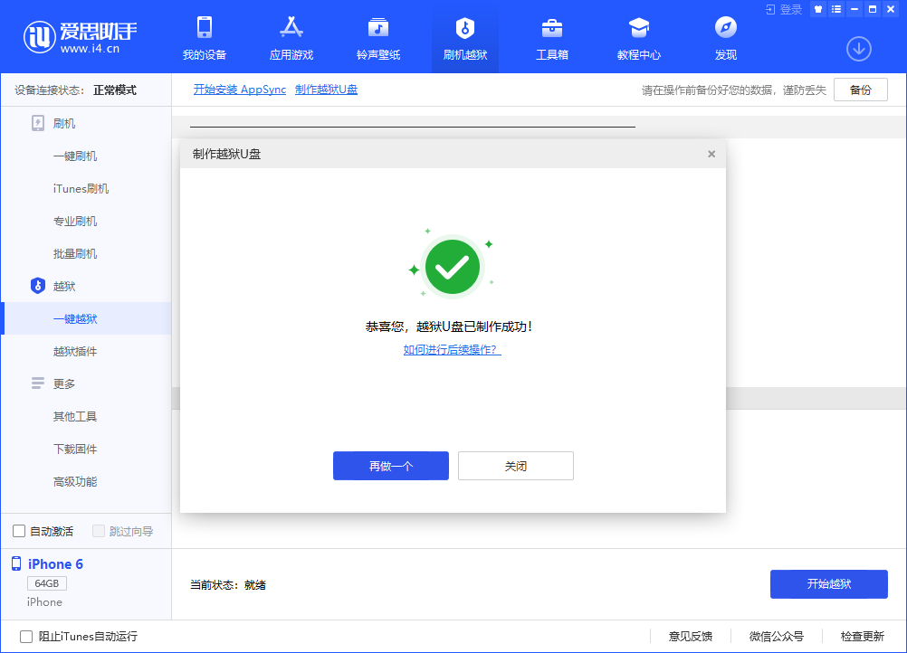This screenshot has height=653, width=907.
Task: Go to the 铃声壁纸 section
Action: (x=378, y=38)
